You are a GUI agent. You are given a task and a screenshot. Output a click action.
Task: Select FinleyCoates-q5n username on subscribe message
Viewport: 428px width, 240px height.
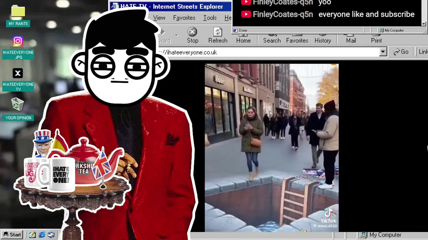pos(283,14)
